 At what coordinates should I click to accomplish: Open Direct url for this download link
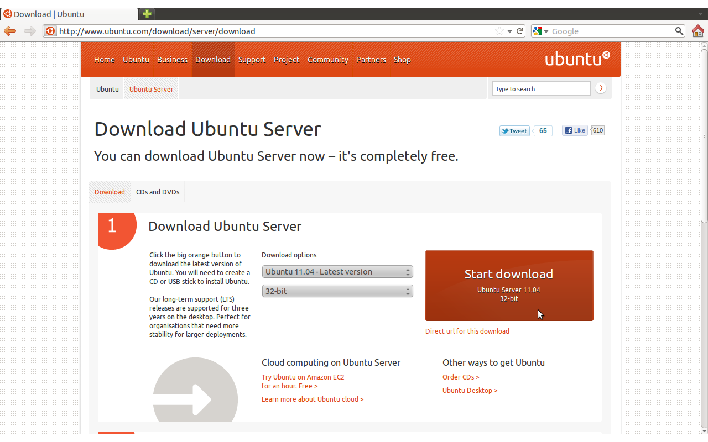point(467,331)
